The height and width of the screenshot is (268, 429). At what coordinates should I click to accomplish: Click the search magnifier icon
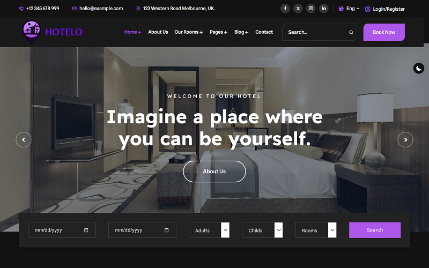(351, 32)
